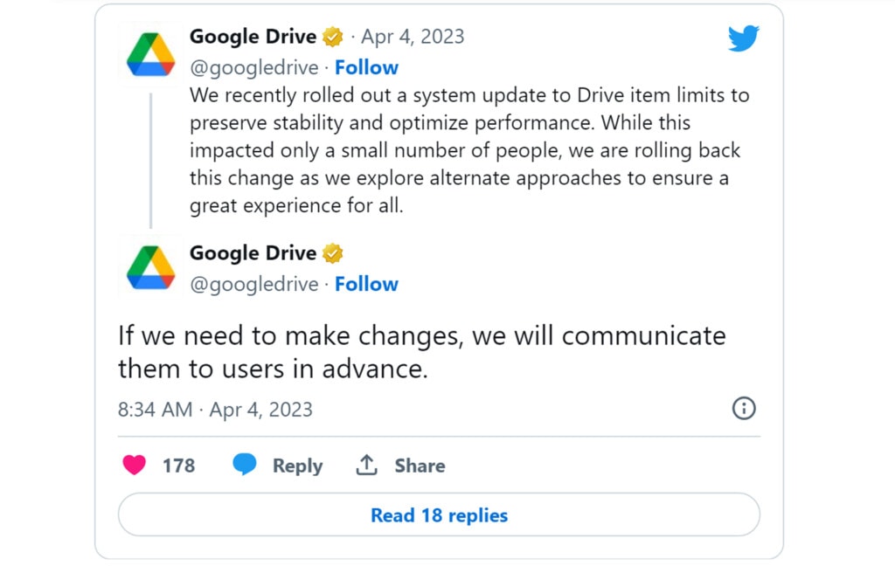Like the tweet with heart icon
Screen dimensions: 895x566
pos(134,465)
